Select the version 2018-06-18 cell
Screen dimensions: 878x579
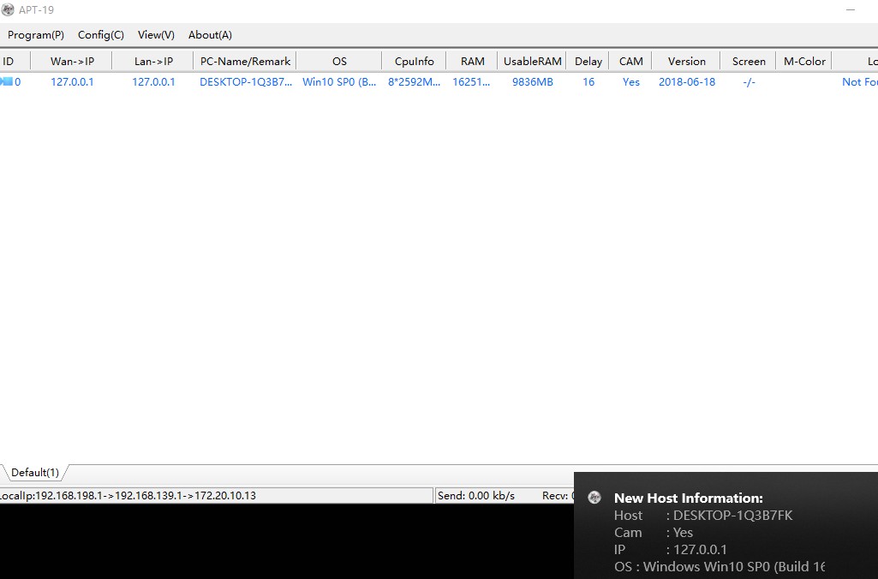click(x=687, y=81)
